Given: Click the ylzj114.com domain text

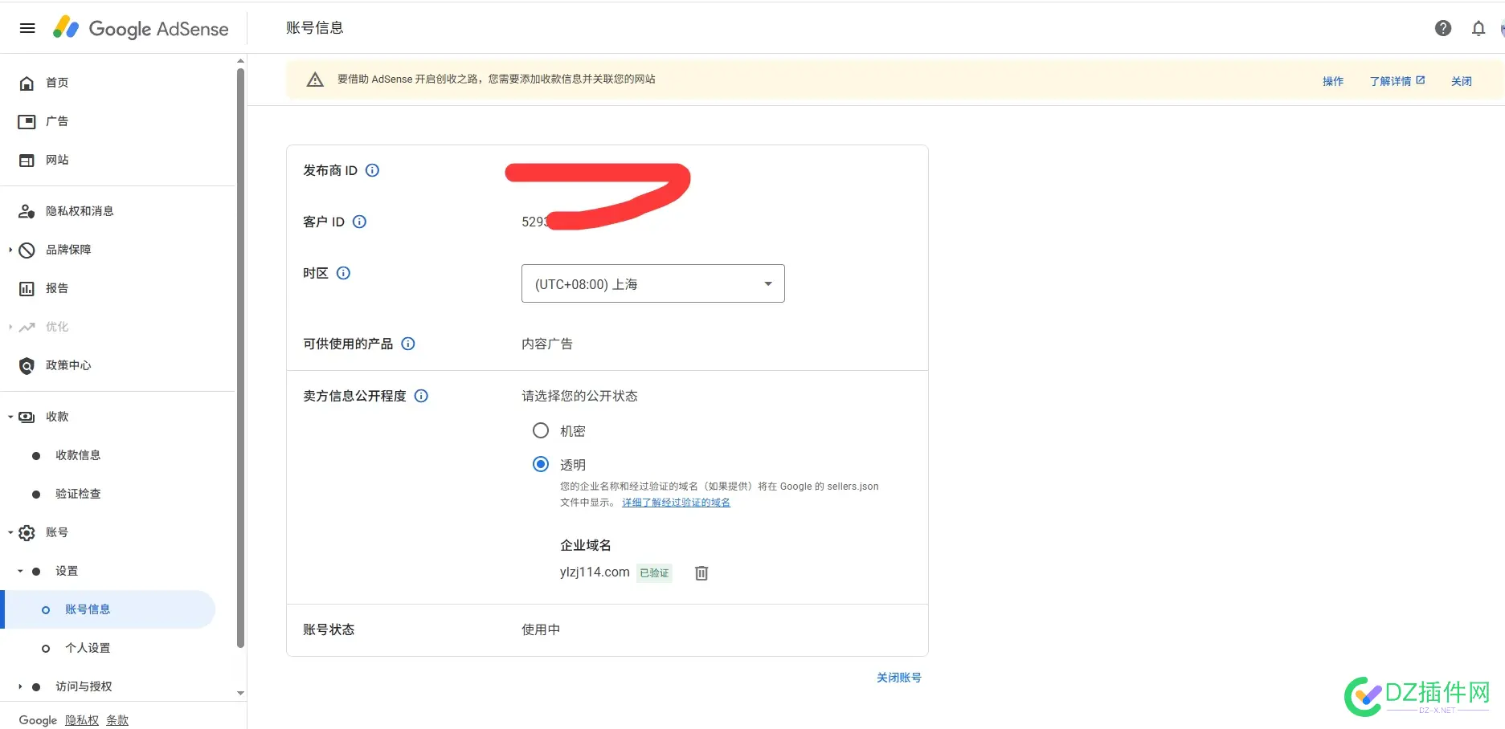Looking at the screenshot, I should pos(595,572).
